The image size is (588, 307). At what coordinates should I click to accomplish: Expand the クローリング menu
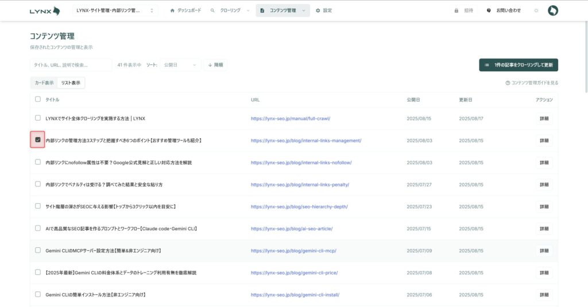click(230, 10)
